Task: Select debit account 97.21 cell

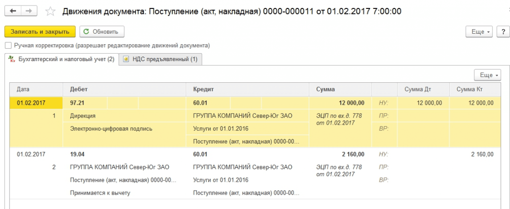Action: point(77,103)
